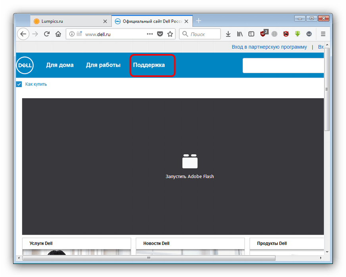Click Вход в партнерскую программу link
Viewport: 346px width, 277px height.
269,47
